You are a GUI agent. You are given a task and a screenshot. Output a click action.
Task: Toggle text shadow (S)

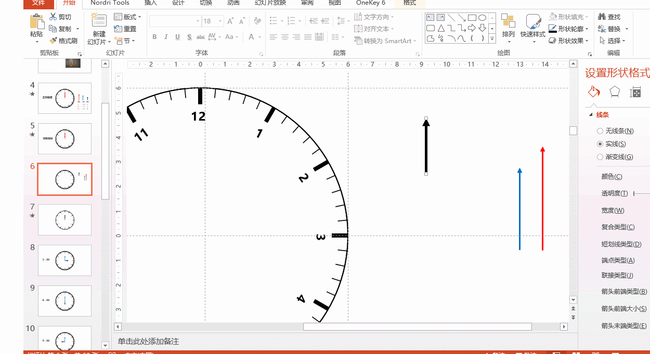189,37
